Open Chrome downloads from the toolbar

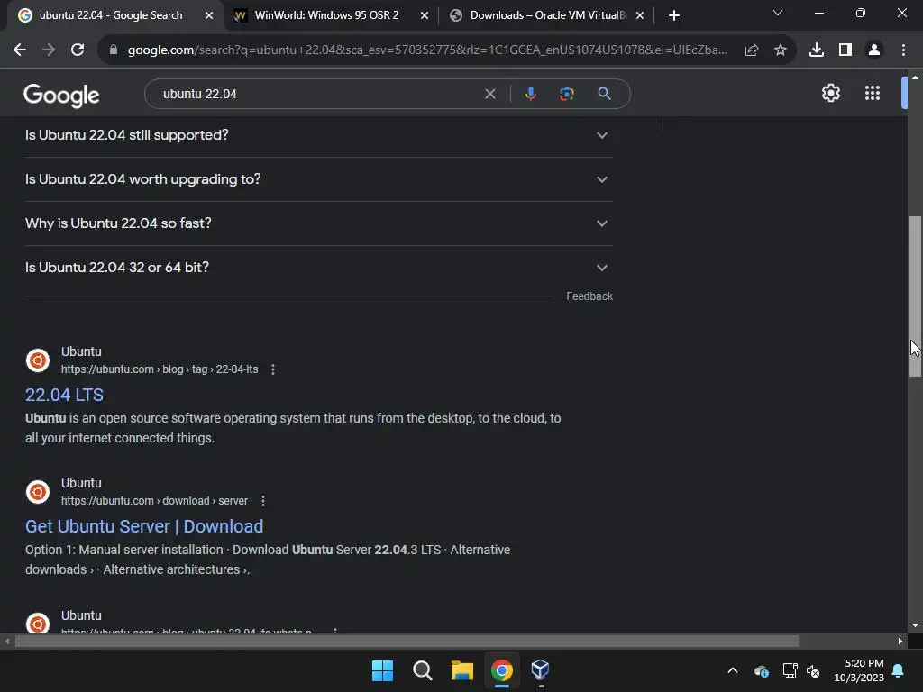[x=817, y=50]
